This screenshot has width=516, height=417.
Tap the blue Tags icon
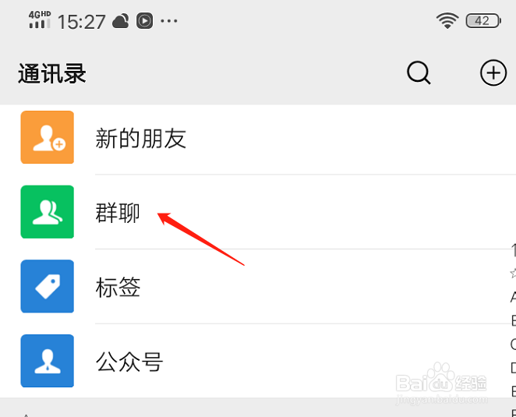pos(48,286)
